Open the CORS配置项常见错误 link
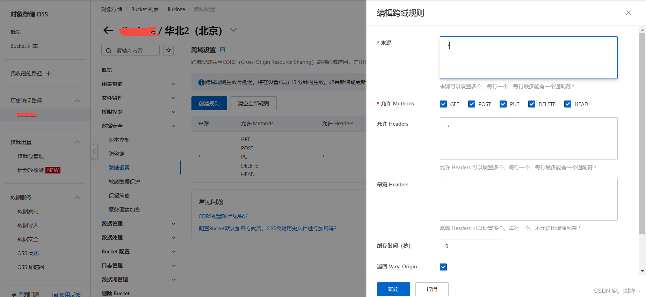646x297 pixels. (x=224, y=216)
